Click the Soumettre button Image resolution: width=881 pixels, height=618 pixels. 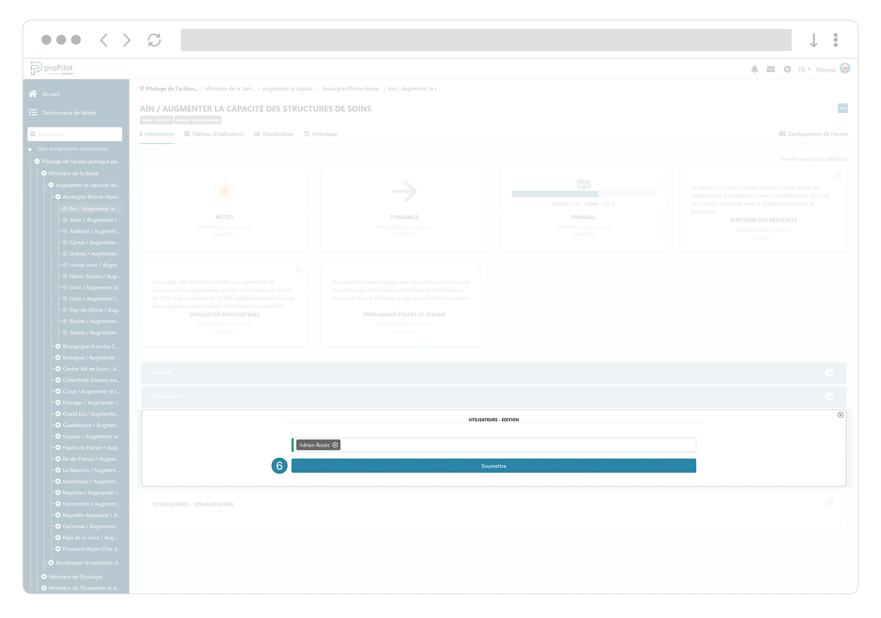point(493,466)
